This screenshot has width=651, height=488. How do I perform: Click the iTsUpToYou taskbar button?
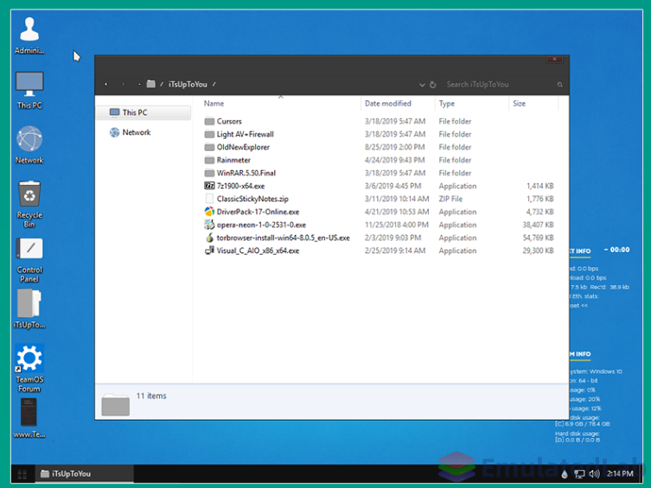point(83,474)
